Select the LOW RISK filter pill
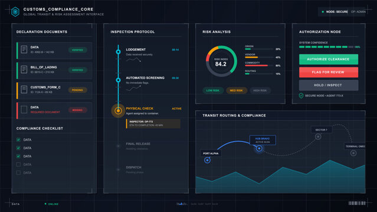Image resolution: width=377 pixels, height=212 pixels. (x=213, y=91)
